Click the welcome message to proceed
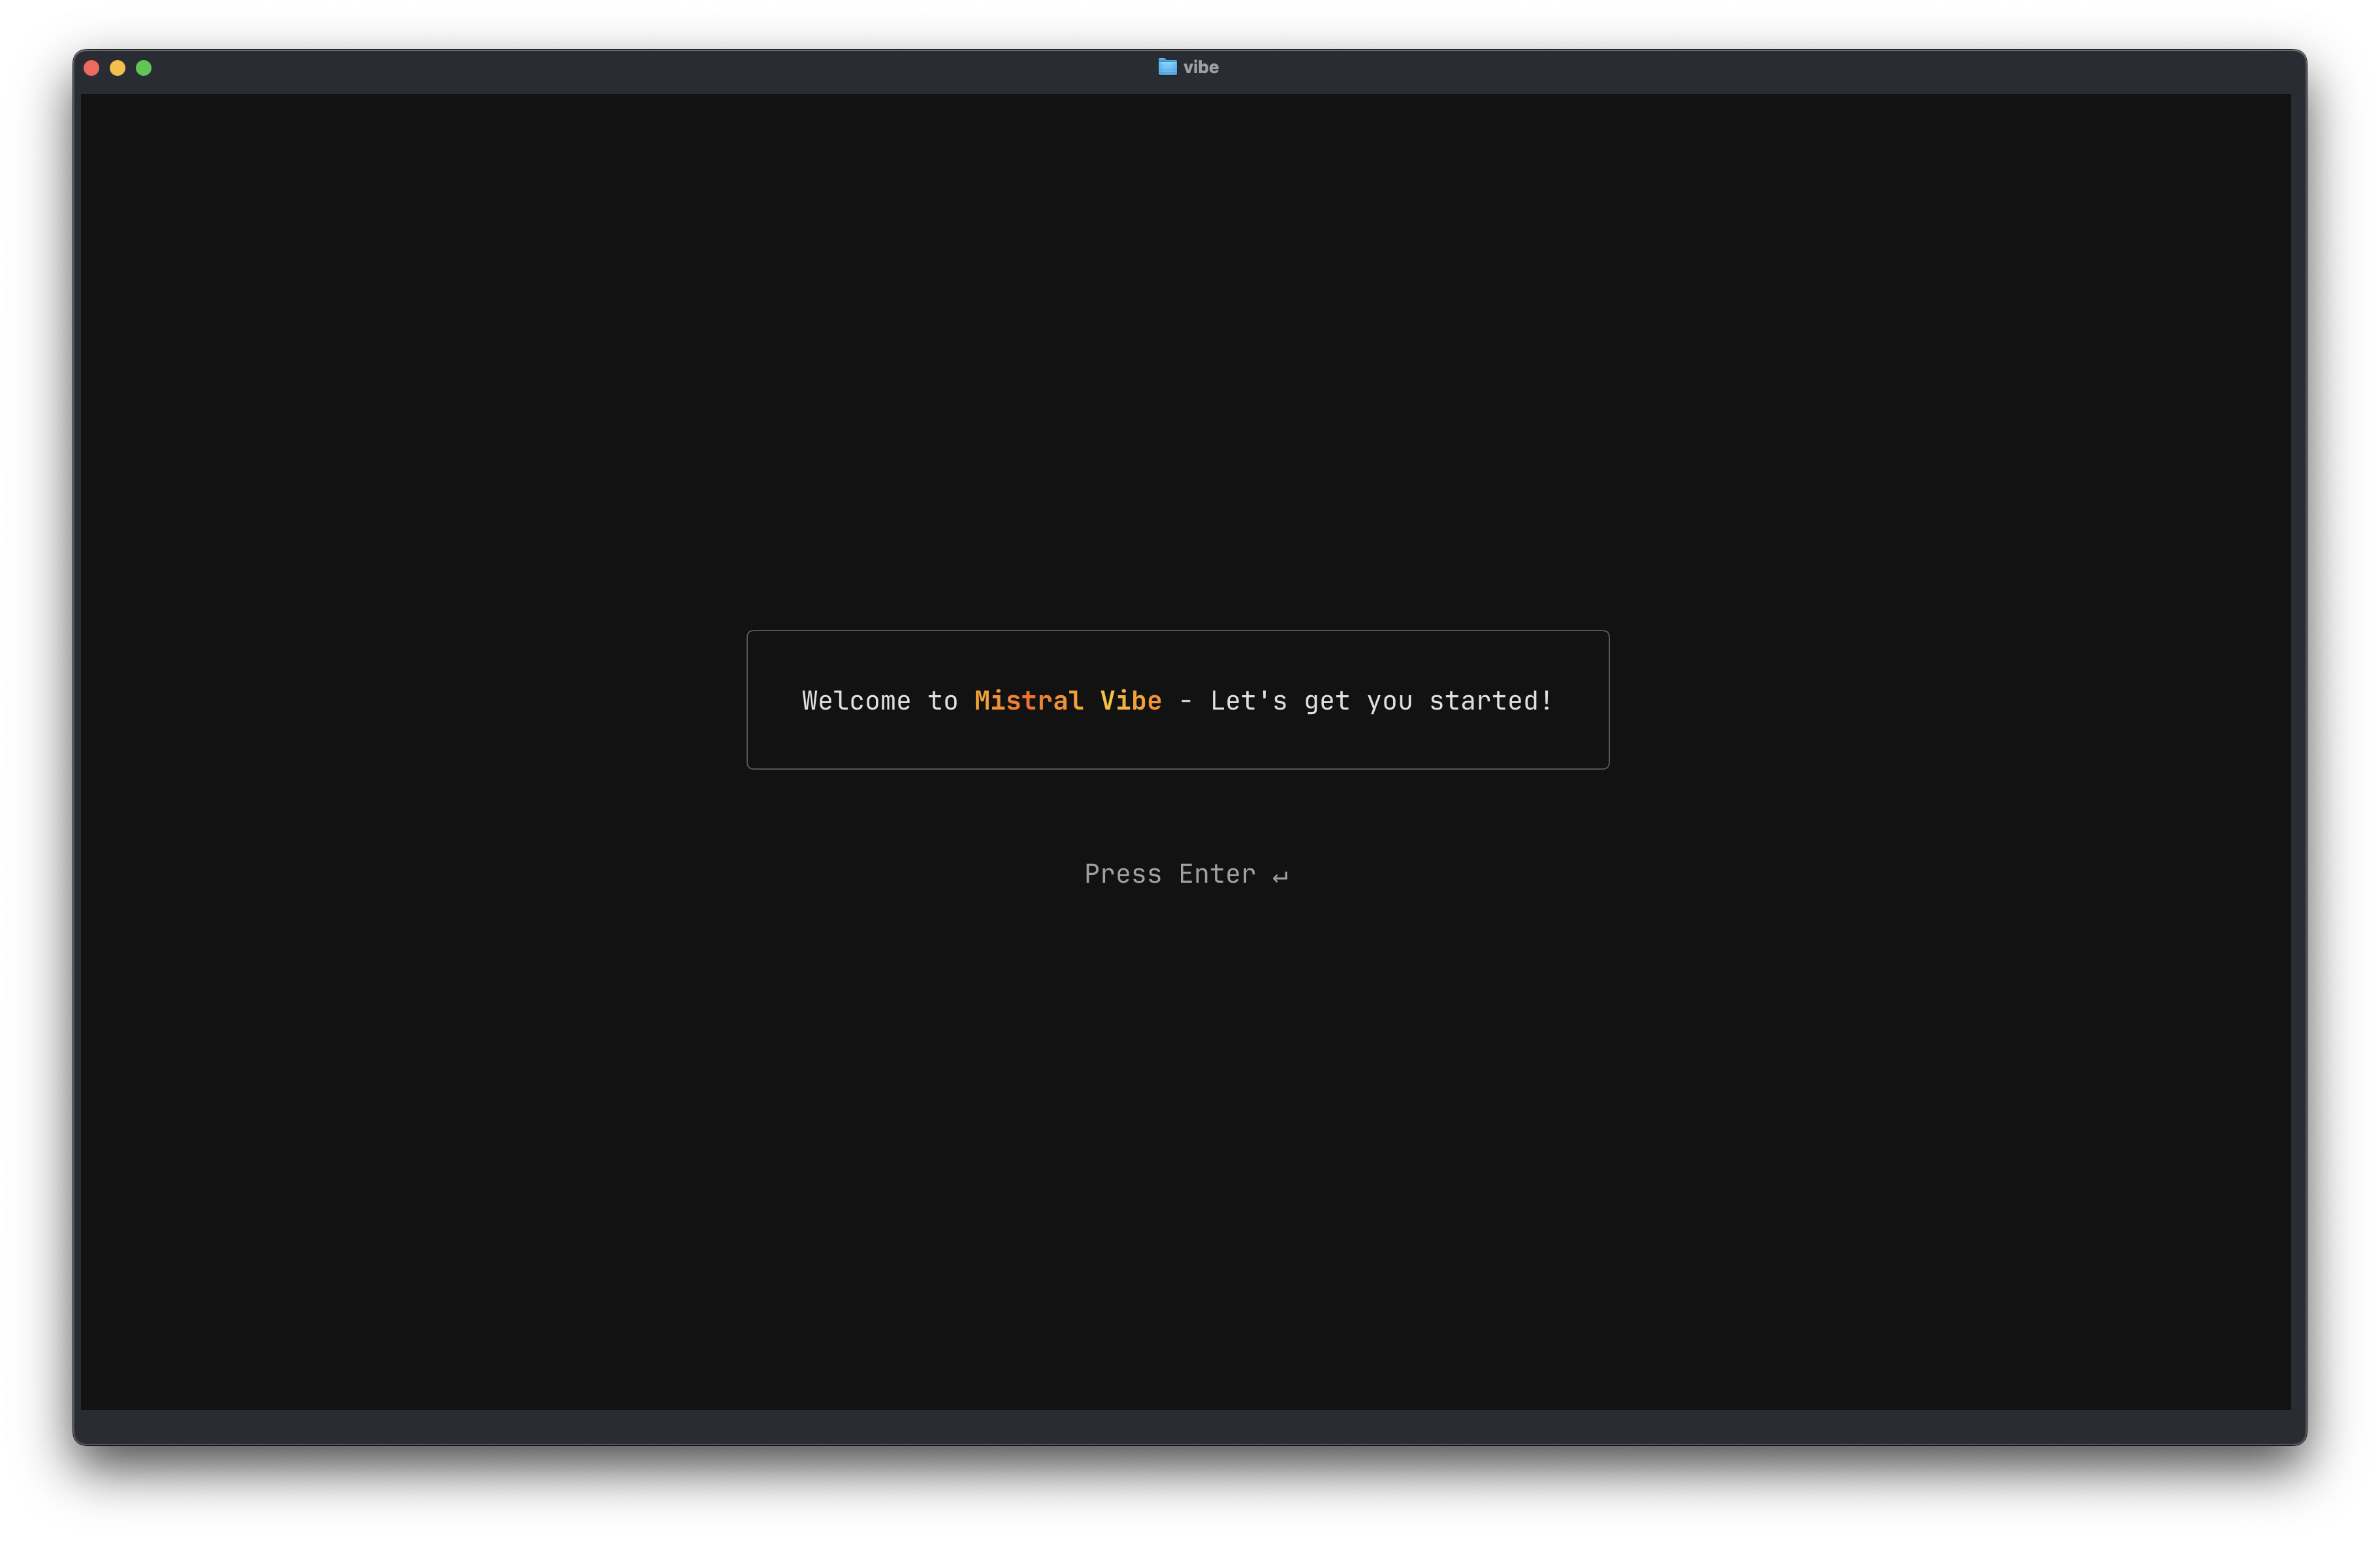Screen dimensions: 2380x1542 tap(1177, 700)
